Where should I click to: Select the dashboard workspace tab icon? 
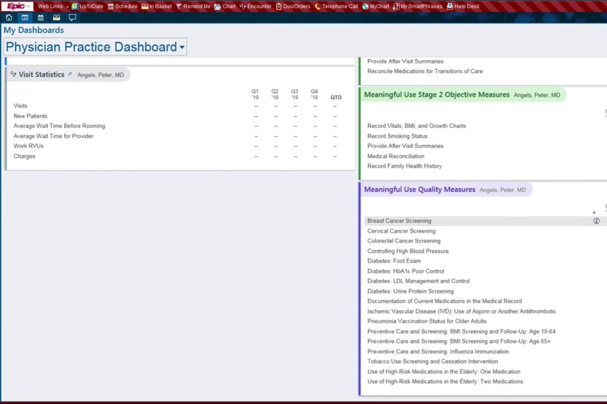click(x=25, y=18)
